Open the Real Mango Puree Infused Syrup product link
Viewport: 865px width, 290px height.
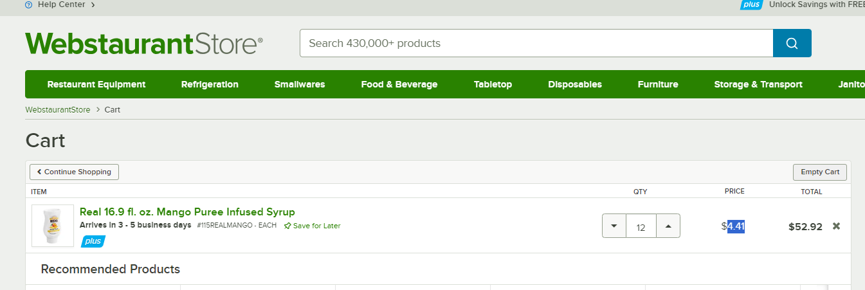(187, 212)
